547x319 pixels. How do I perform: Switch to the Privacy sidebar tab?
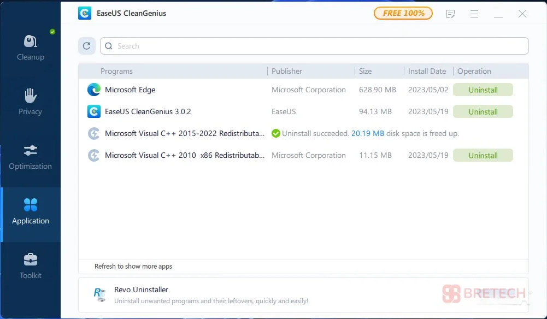point(31,103)
